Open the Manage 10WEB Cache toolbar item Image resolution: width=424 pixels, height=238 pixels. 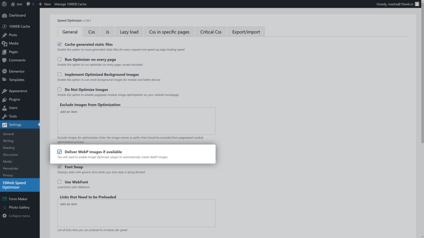coord(70,4)
